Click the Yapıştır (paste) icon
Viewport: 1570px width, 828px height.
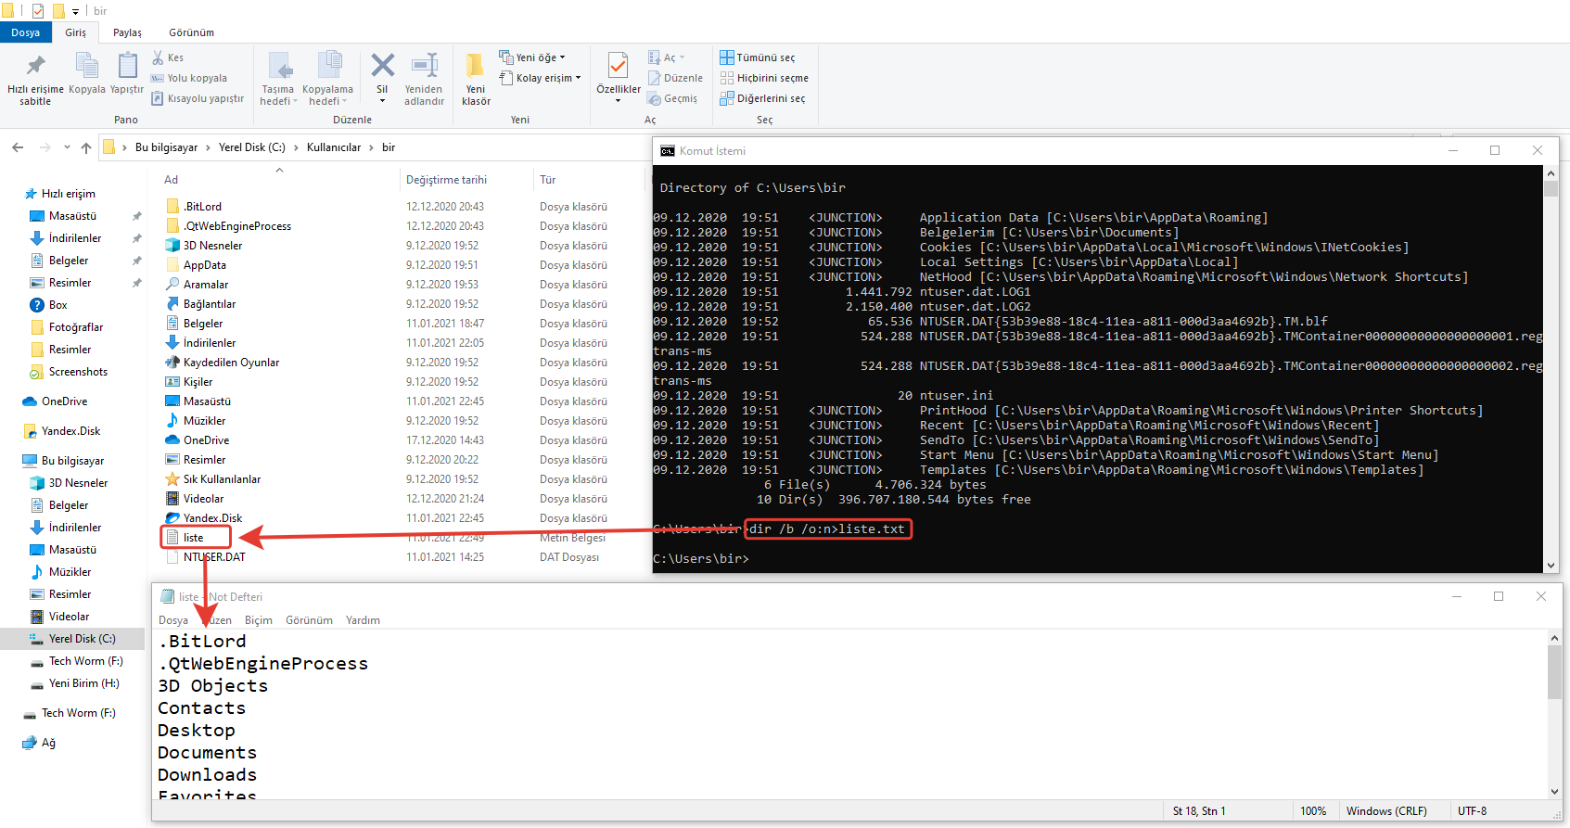[127, 68]
